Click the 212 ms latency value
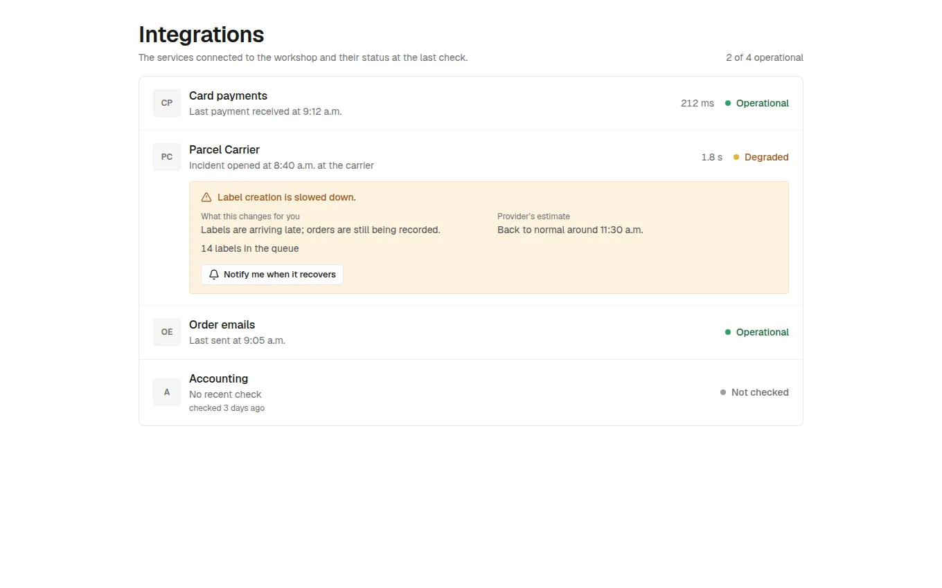942x588 pixels. (697, 103)
